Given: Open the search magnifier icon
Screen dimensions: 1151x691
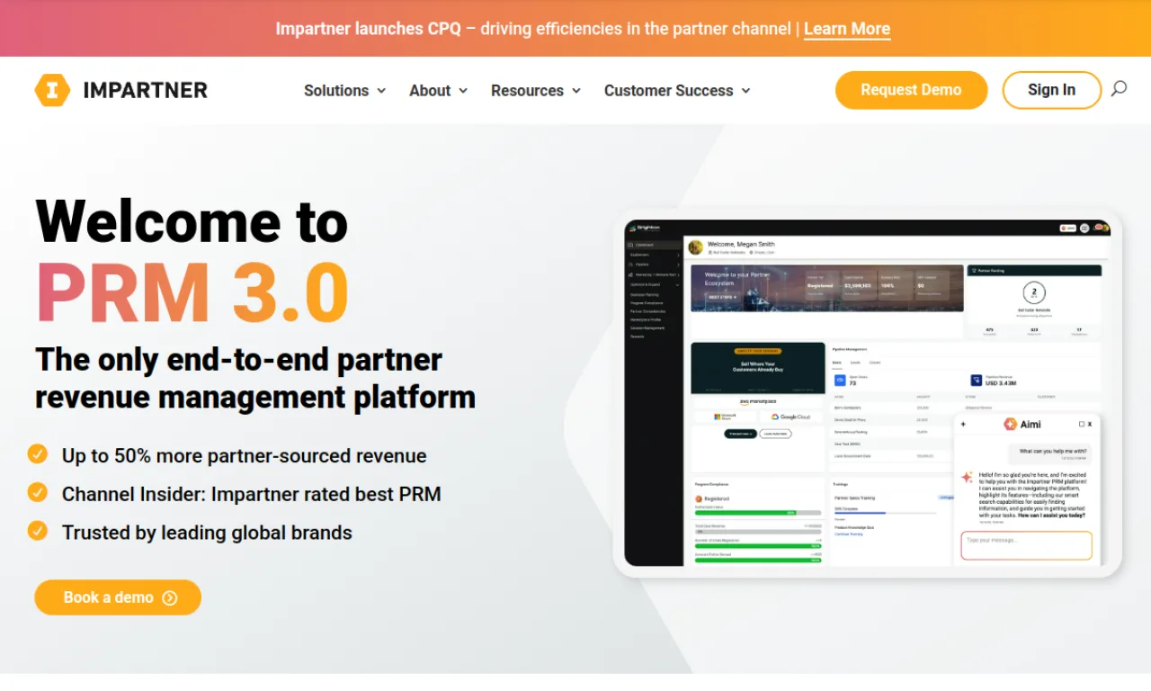Looking at the screenshot, I should pos(1119,89).
